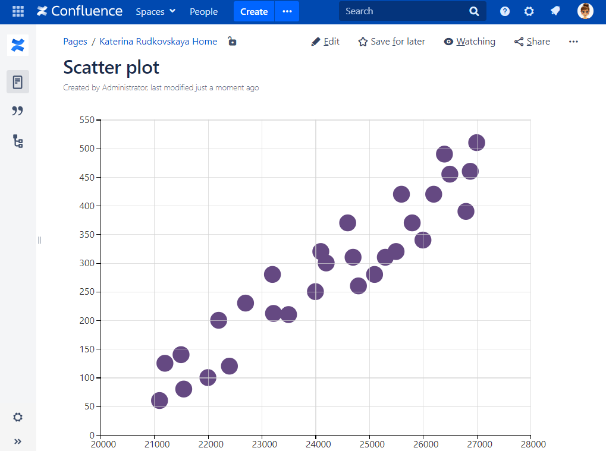Image resolution: width=606 pixels, height=451 pixels.
Task: Open Edit mode for the Scatter plot page
Action: [x=325, y=41]
